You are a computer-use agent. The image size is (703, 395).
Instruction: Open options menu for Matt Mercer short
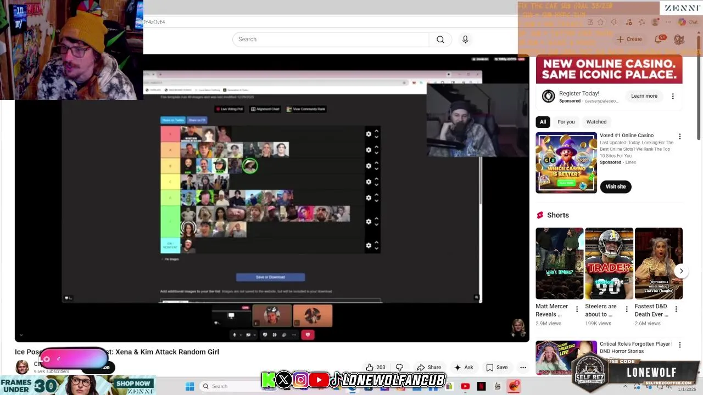(x=577, y=309)
